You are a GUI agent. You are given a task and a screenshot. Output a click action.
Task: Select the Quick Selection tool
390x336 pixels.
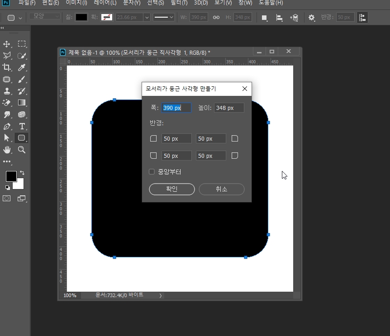pyautogui.click(x=22, y=56)
